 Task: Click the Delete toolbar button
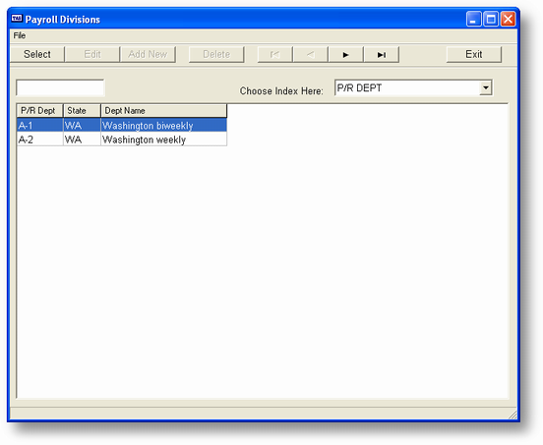click(216, 54)
